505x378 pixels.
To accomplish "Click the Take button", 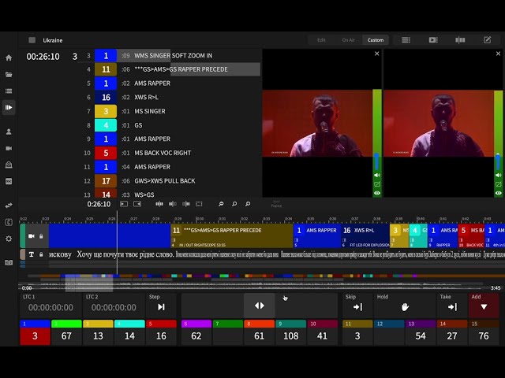I will pos(452,306).
